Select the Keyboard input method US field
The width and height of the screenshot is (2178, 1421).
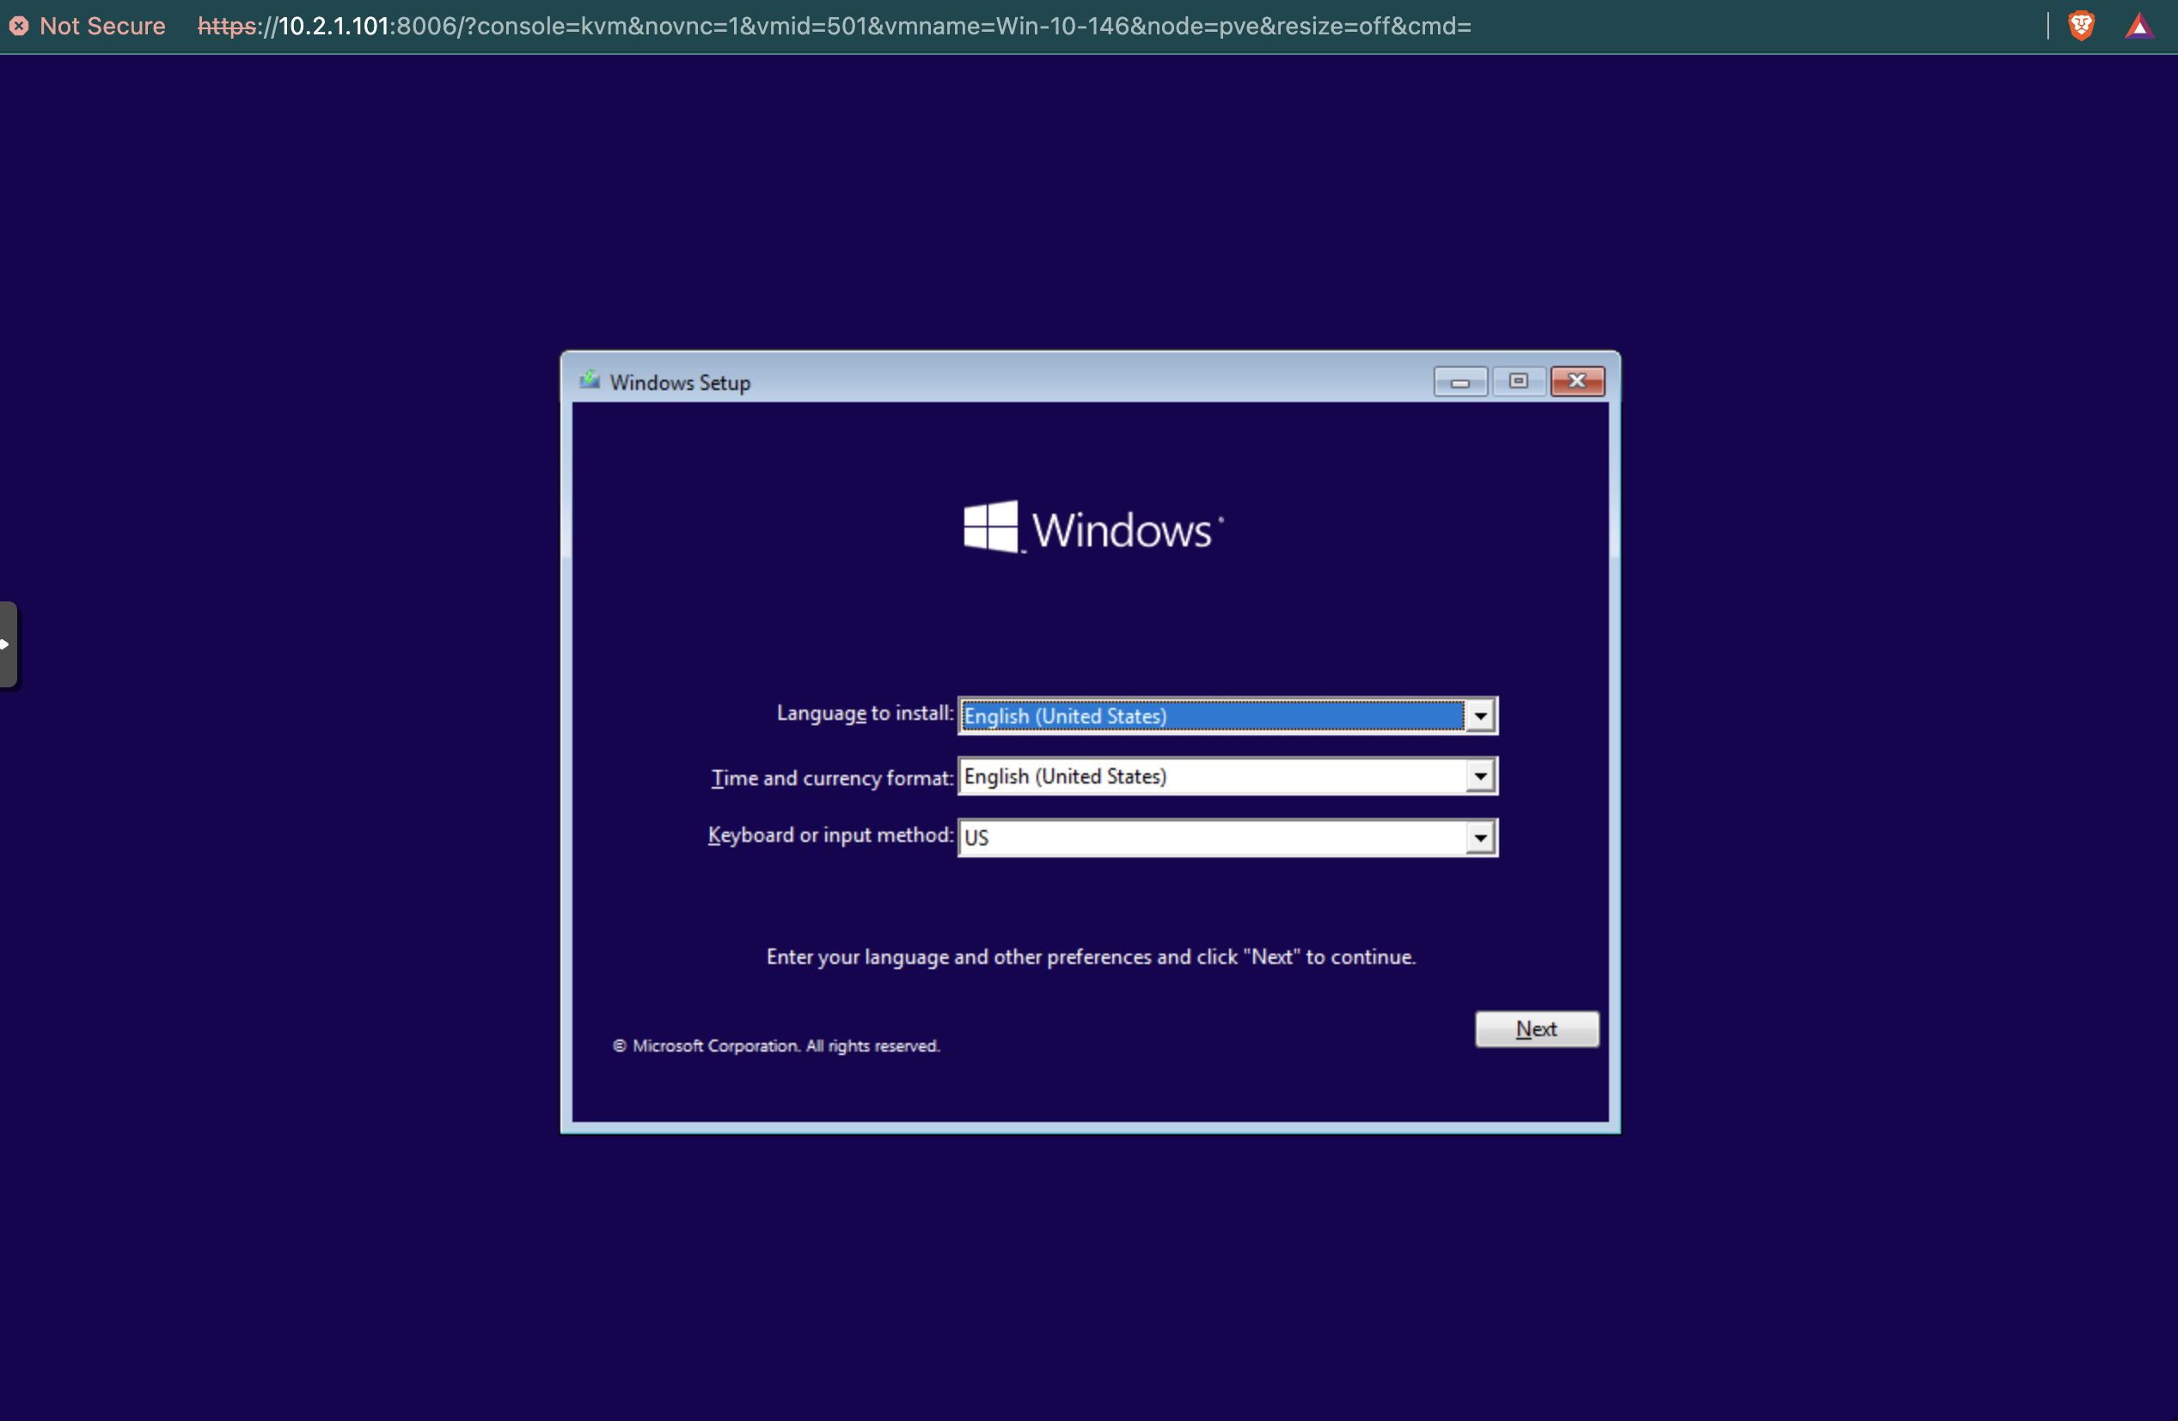pyautogui.click(x=1227, y=838)
